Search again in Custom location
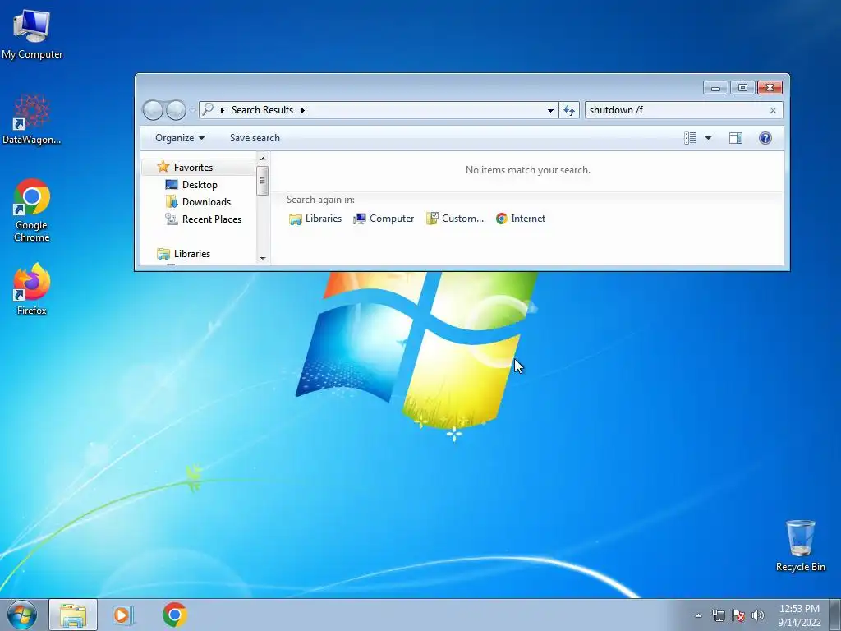Screen dimensions: 841x631 pyautogui.click(x=455, y=219)
